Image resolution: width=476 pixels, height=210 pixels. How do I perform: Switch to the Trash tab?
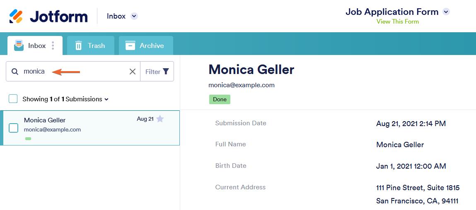coord(90,45)
